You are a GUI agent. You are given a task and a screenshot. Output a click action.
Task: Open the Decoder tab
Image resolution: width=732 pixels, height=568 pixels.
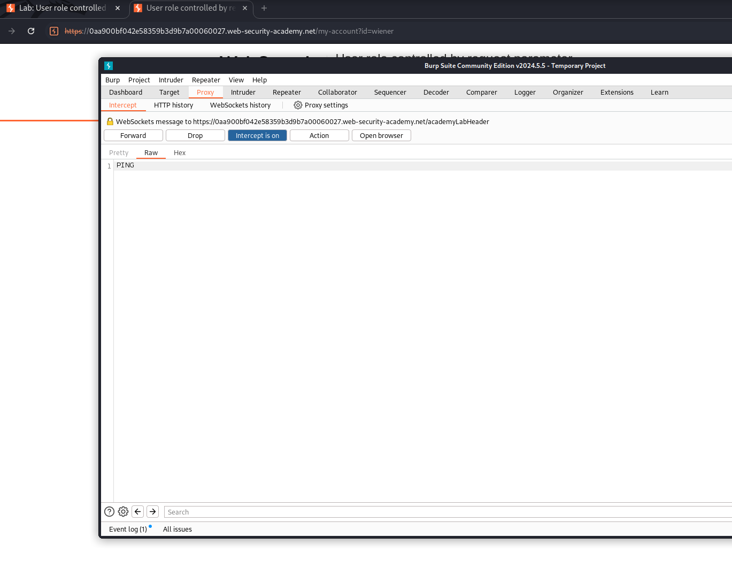(436, 93)
